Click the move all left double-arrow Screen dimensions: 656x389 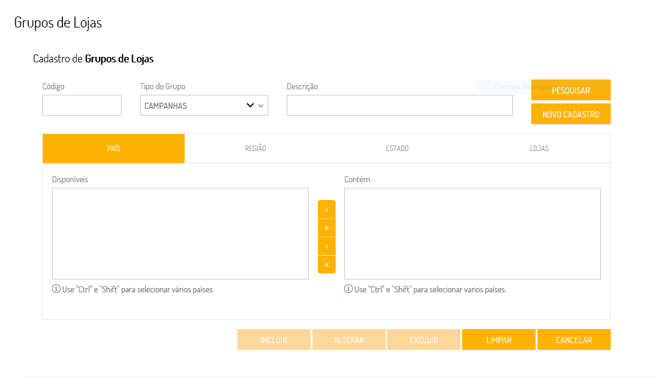[x=326, y=264]
